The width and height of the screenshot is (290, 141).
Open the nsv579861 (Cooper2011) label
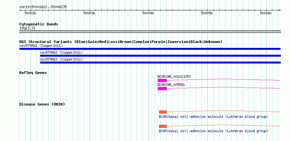pos(41,46)
